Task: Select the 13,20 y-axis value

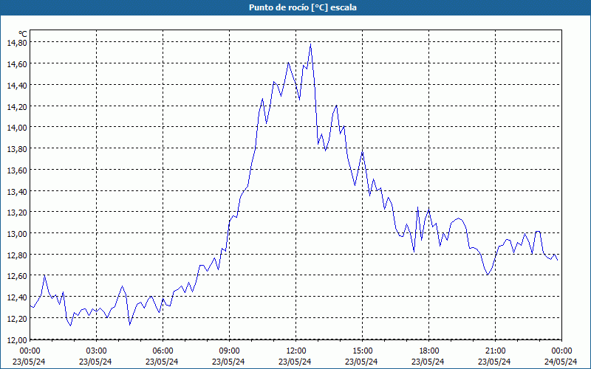Action: point(17,213)
